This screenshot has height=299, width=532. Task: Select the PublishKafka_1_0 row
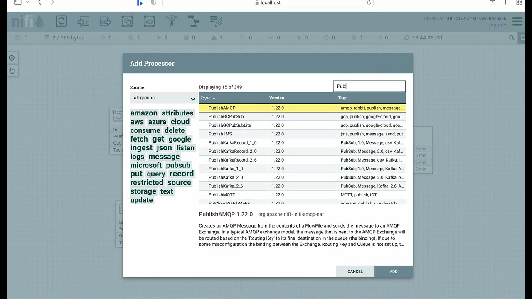tap(302, 169)
